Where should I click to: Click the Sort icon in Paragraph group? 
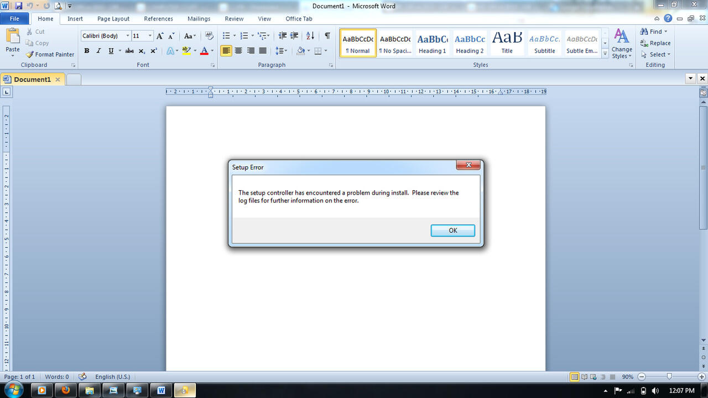(x=310, y=36)
